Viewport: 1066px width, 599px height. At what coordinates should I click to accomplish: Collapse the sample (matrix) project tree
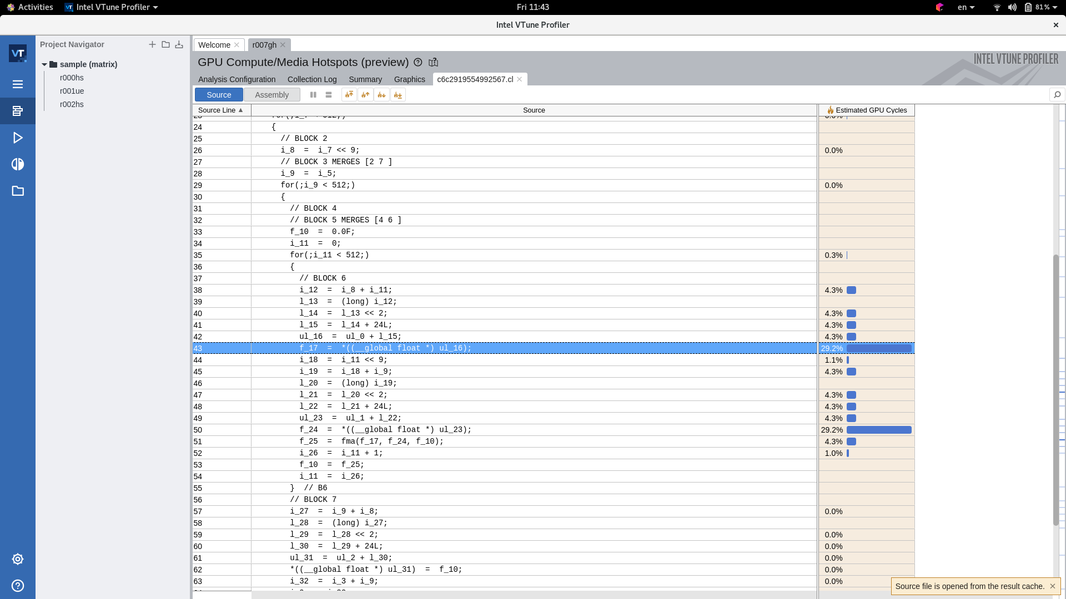(x=44, y=64)
